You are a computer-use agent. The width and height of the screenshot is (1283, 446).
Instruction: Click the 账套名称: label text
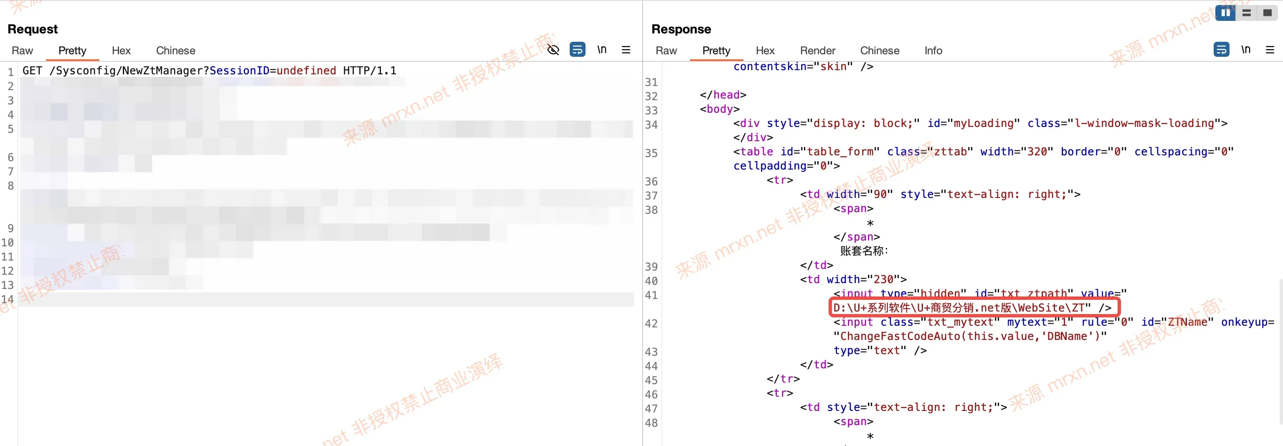(864, 251)
